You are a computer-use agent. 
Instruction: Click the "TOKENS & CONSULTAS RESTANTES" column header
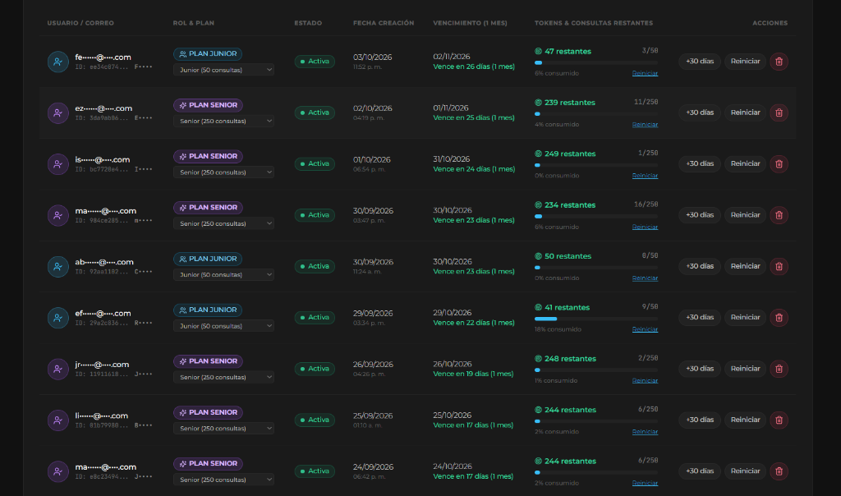[x=594, y=23]
